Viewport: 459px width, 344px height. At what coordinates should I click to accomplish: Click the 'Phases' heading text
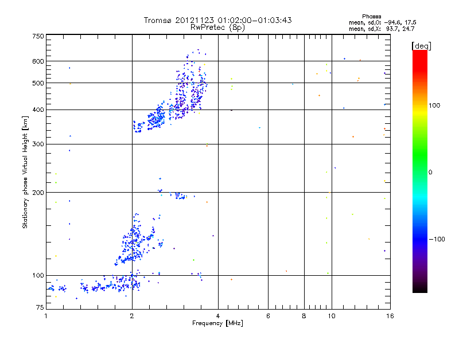point(371,17)
